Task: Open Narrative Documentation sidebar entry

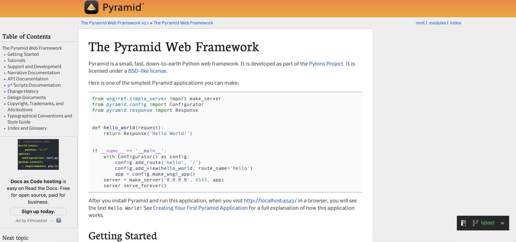Action: tap(34, 73)
